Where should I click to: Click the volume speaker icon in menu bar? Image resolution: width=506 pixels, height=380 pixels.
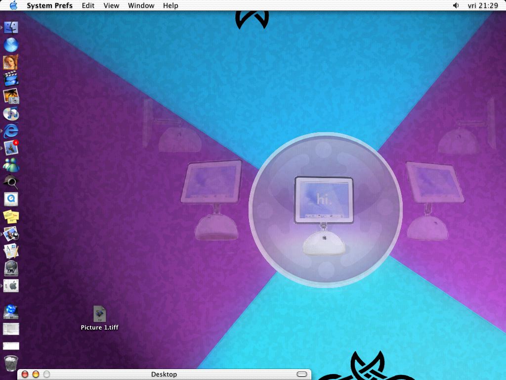point(456,5)
